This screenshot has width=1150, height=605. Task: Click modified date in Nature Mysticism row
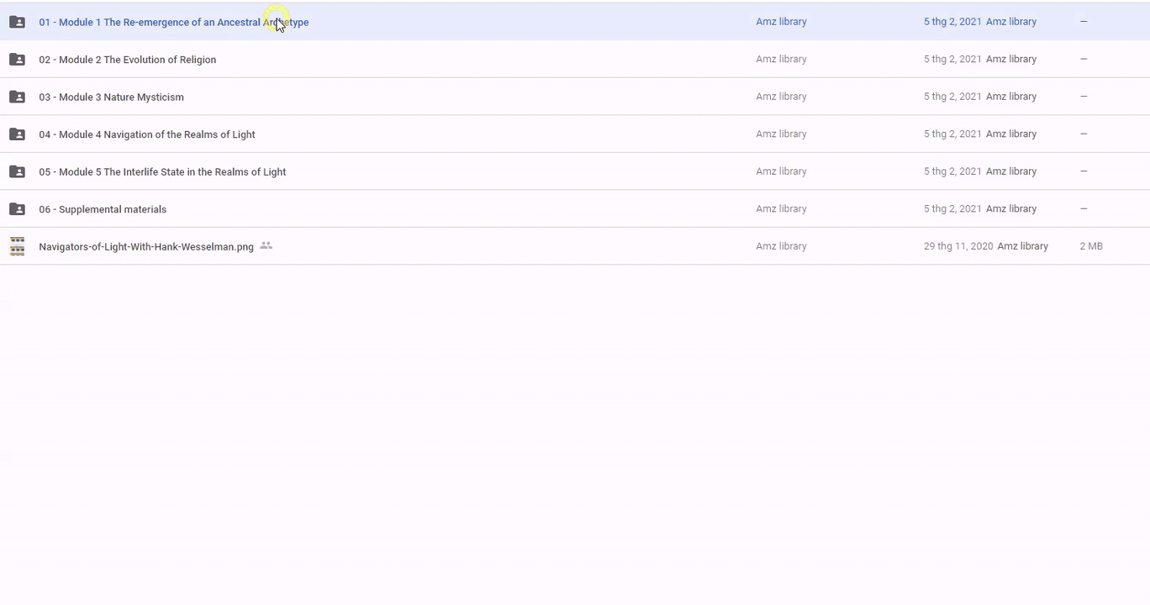[952, 97]
